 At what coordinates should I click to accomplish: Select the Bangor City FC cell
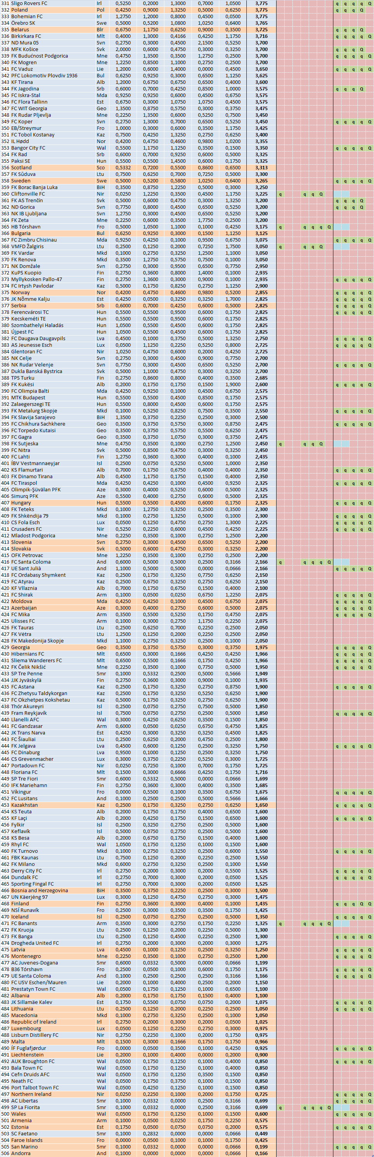(28, 148)
